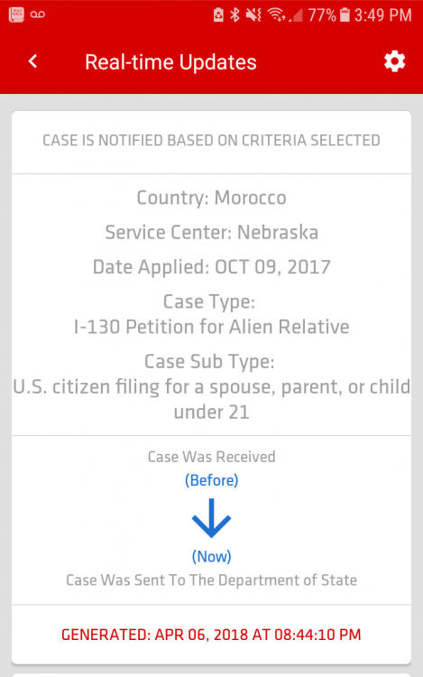Select the blue (Before) label

(x=211, y=480)
